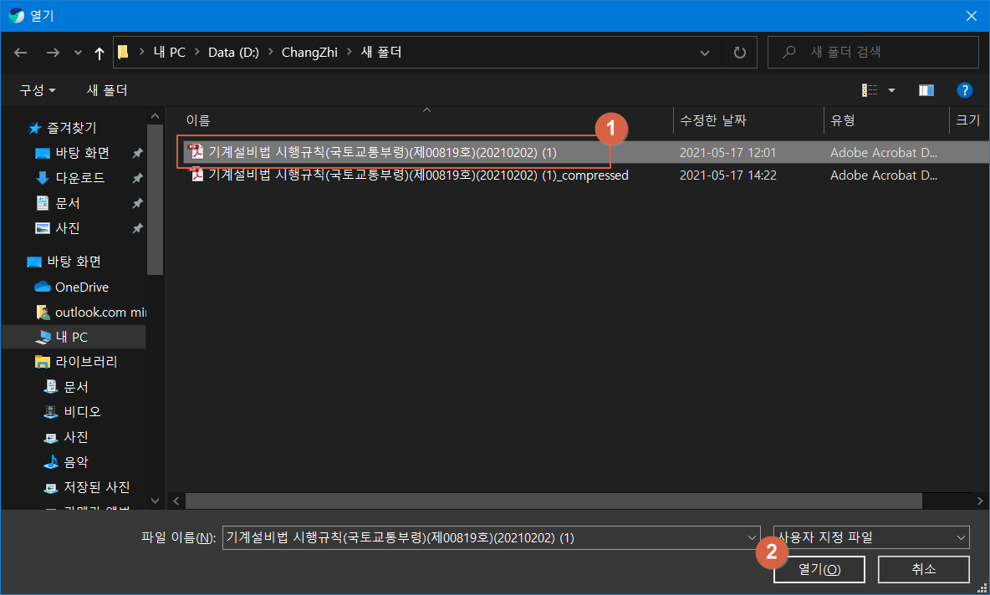Open the help question mark icon
This screenshot has width=990, height=595.
coord(965,89)
